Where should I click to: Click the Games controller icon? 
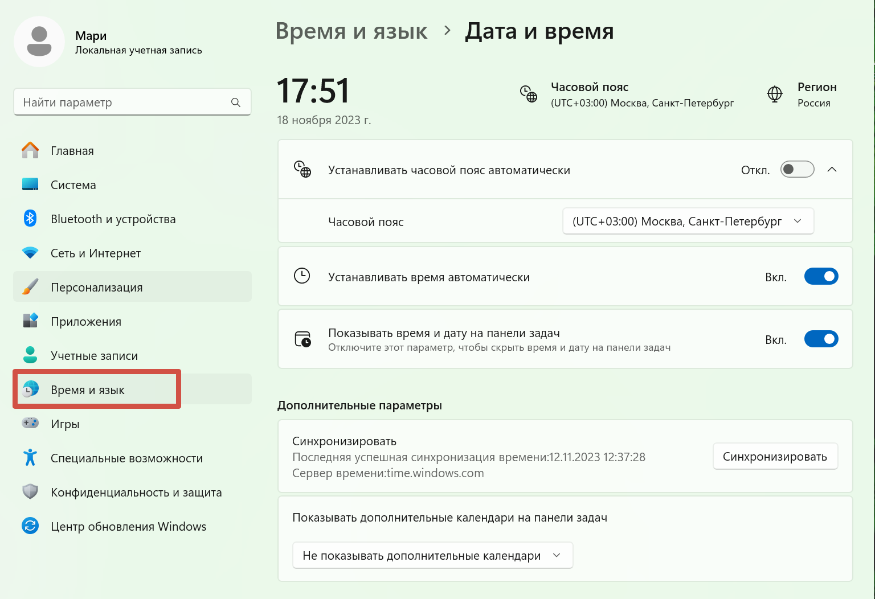(x=30, y=423)
